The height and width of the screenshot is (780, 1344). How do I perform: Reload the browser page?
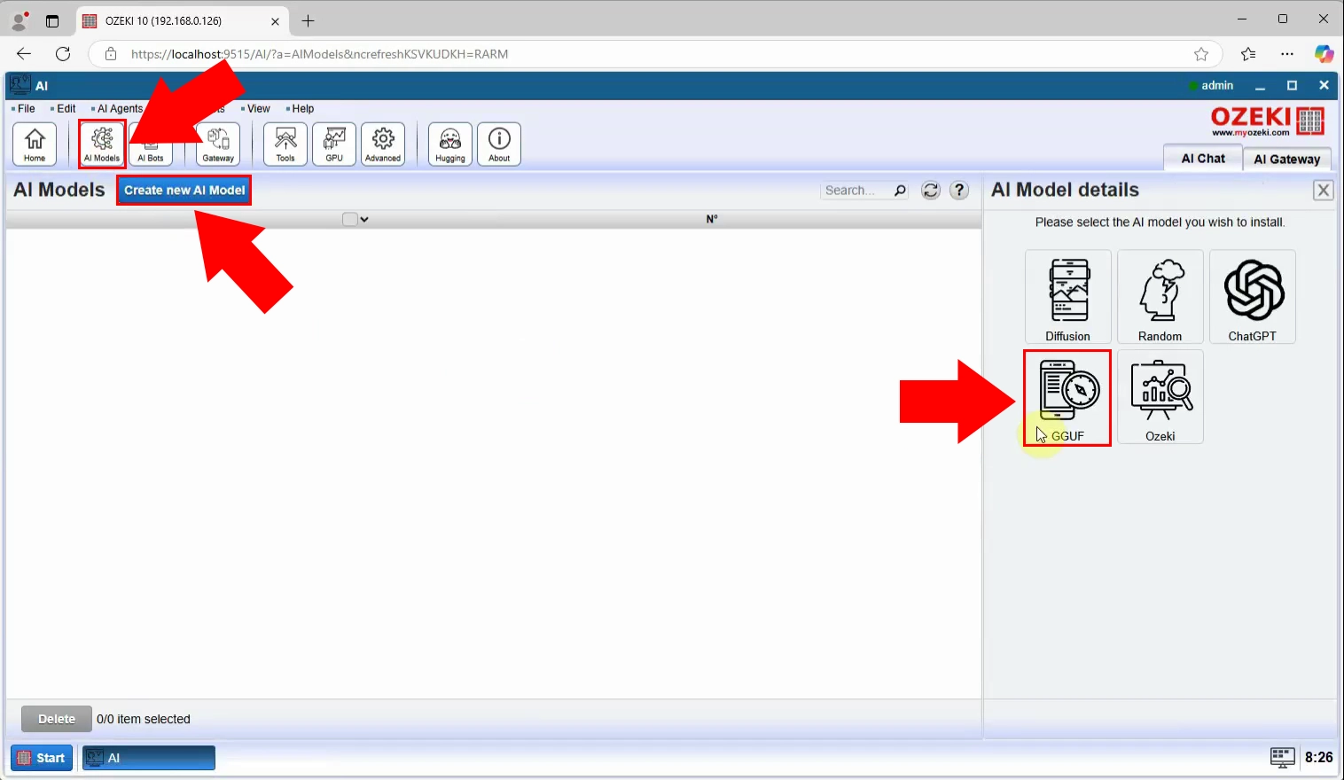tap(63, 54)
